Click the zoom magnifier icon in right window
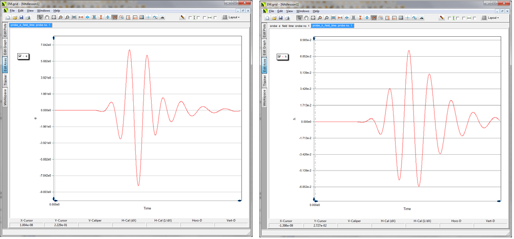Image resolution: width=514 pixels, height=239 pixels. (x=320, y=18)
